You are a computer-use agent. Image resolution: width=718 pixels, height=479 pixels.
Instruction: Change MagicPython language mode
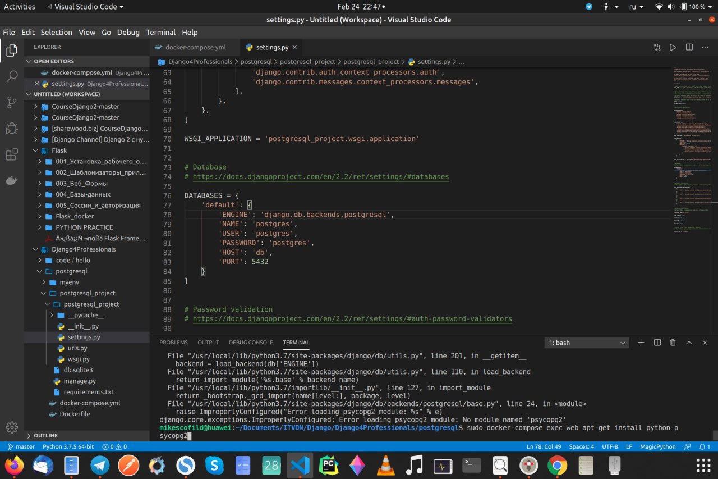click(x=659, y=446)
